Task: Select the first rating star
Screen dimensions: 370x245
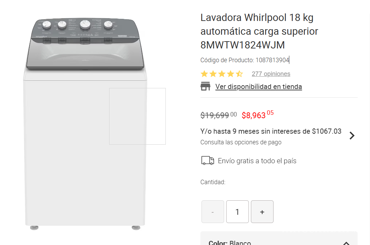Action: point(204,73)
